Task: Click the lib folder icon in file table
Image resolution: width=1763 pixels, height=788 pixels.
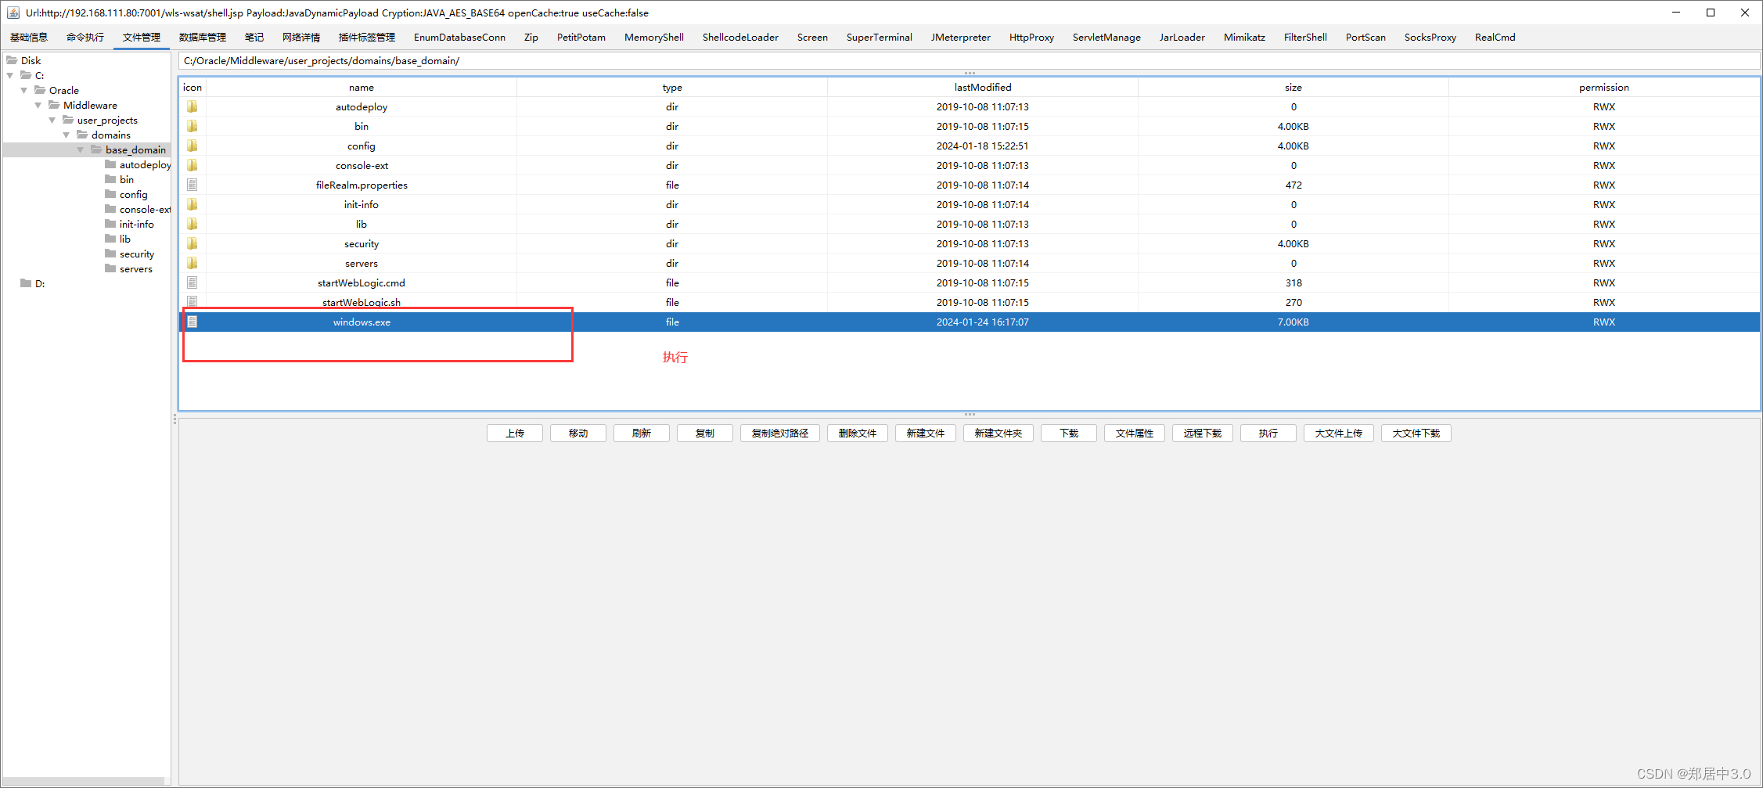Action: click(192, 224)
